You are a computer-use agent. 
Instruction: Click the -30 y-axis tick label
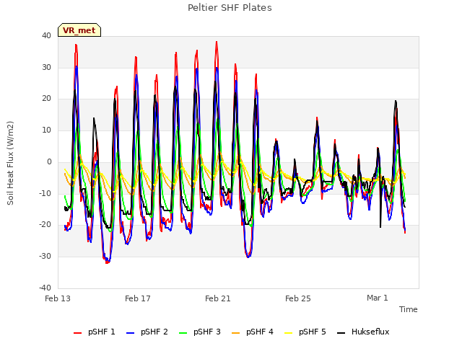[45, 257]
